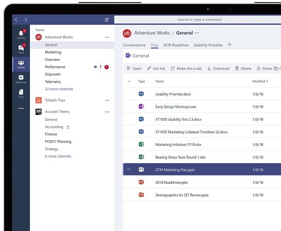Open Adventure Works team more options
Screen dimensions: 281x231
(107, 37)
